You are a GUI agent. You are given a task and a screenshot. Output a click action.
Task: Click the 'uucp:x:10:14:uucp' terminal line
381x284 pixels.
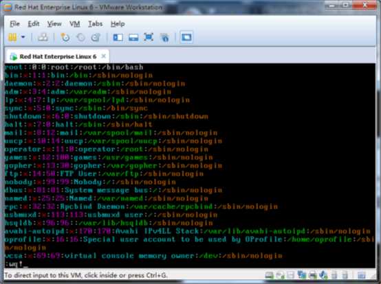click(113, 141)
